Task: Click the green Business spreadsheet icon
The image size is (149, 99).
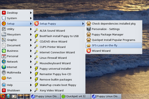Action: (4, 51)
